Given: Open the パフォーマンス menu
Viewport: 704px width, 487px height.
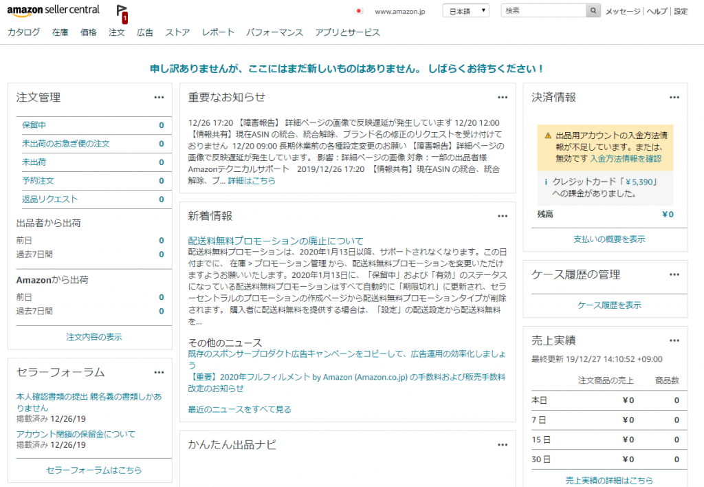Looking at the screenshot, I should pos(274,32).
